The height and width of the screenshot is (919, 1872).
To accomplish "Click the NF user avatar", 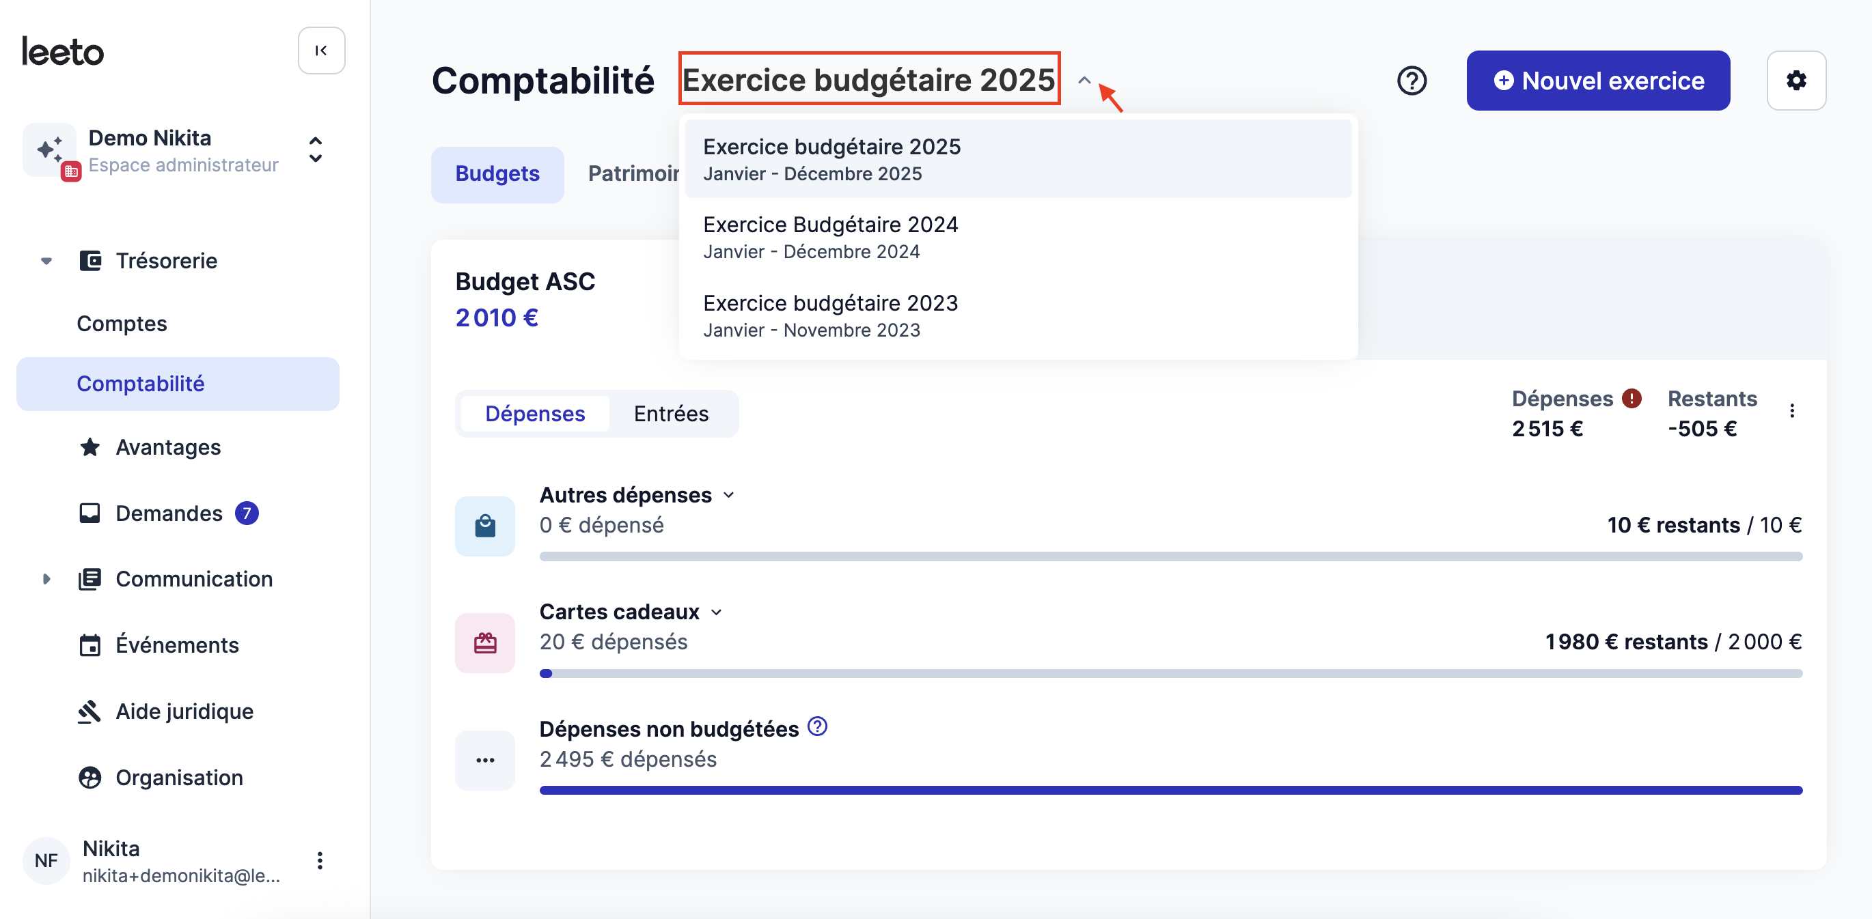I will [x=46, y=861].
